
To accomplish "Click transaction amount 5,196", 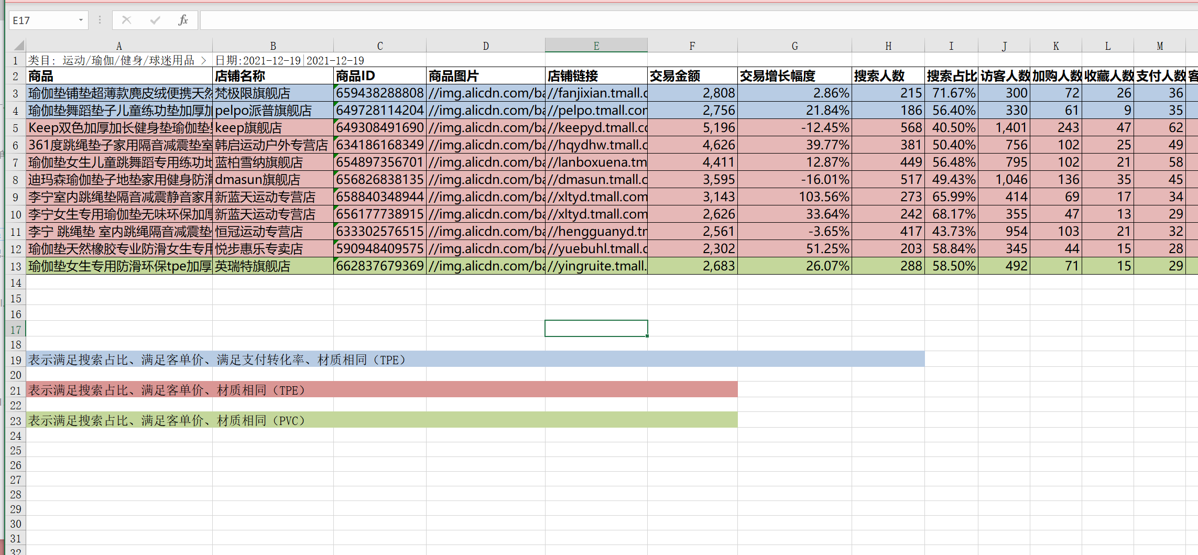I will (x=692, y=128).
